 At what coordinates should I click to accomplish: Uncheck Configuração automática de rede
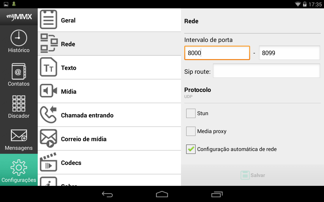pos(191,149)
